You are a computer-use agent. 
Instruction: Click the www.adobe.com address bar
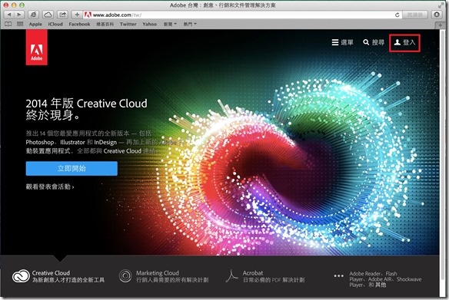click(240, 15)
